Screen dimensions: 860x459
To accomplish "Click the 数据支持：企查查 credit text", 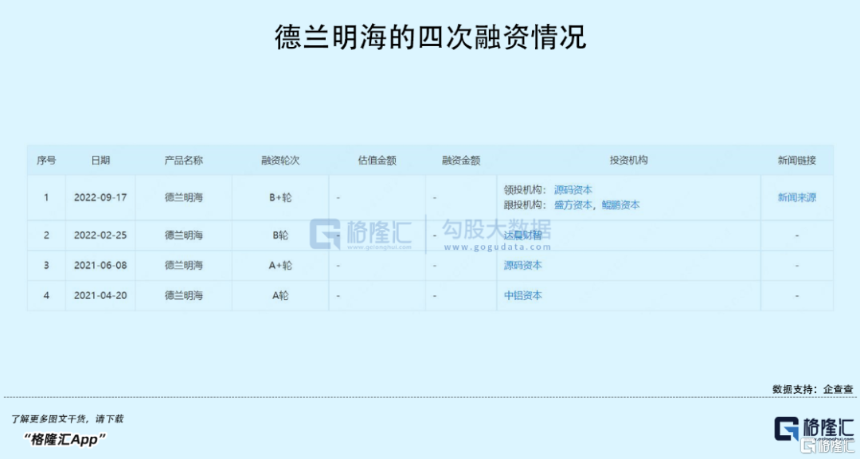I will click(813, 389).
